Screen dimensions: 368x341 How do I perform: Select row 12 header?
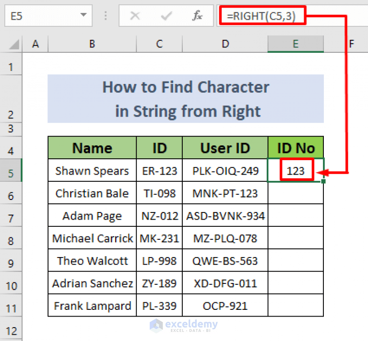[x=11, y=329]
